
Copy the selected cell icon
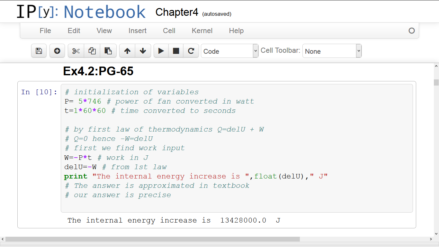point(92,51)
